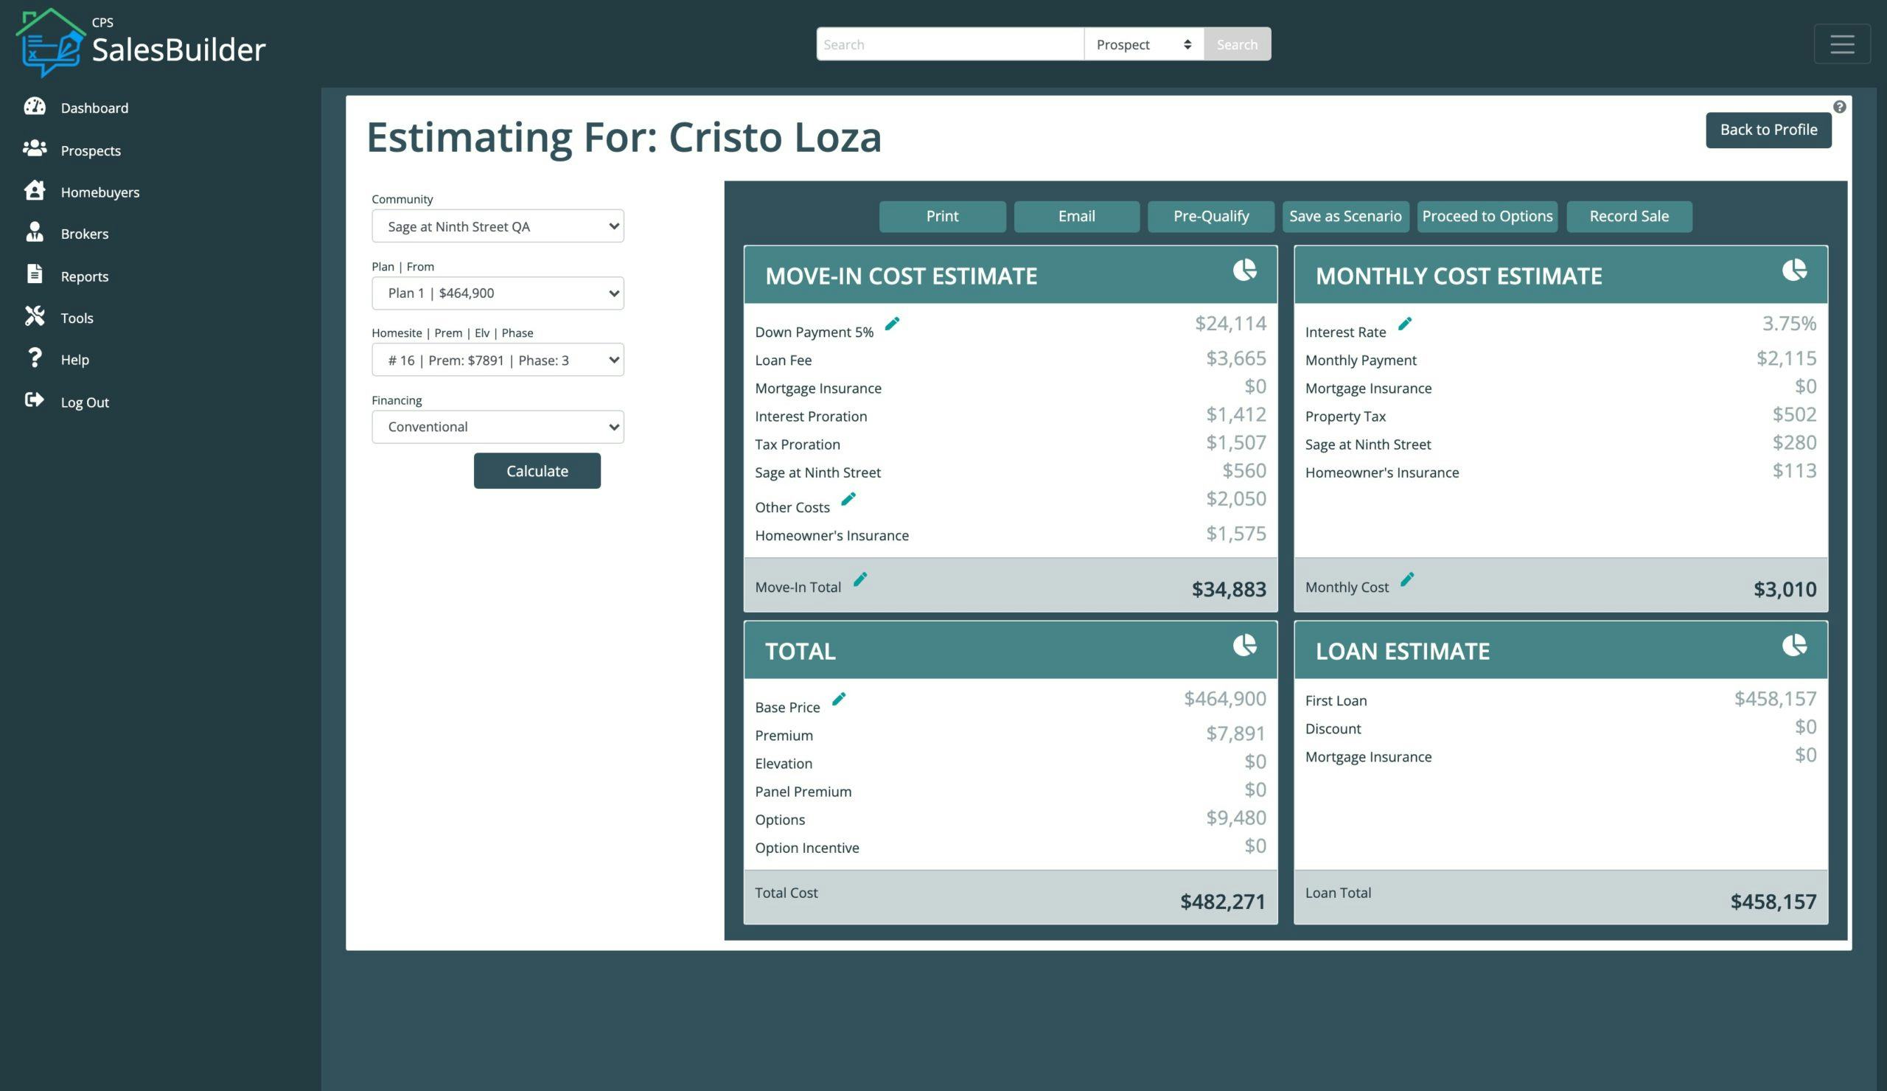
Task: Open the hamburger menu at top right
Action: tap(1842, 43)
